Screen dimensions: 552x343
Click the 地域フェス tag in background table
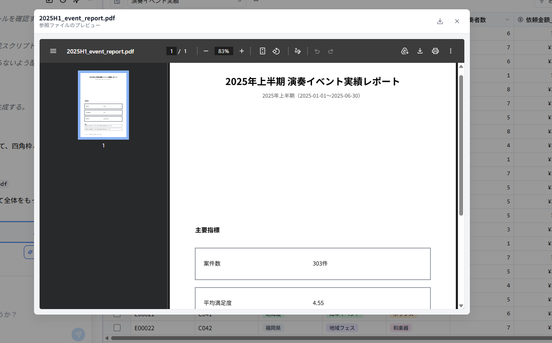(x=342, y=328)
